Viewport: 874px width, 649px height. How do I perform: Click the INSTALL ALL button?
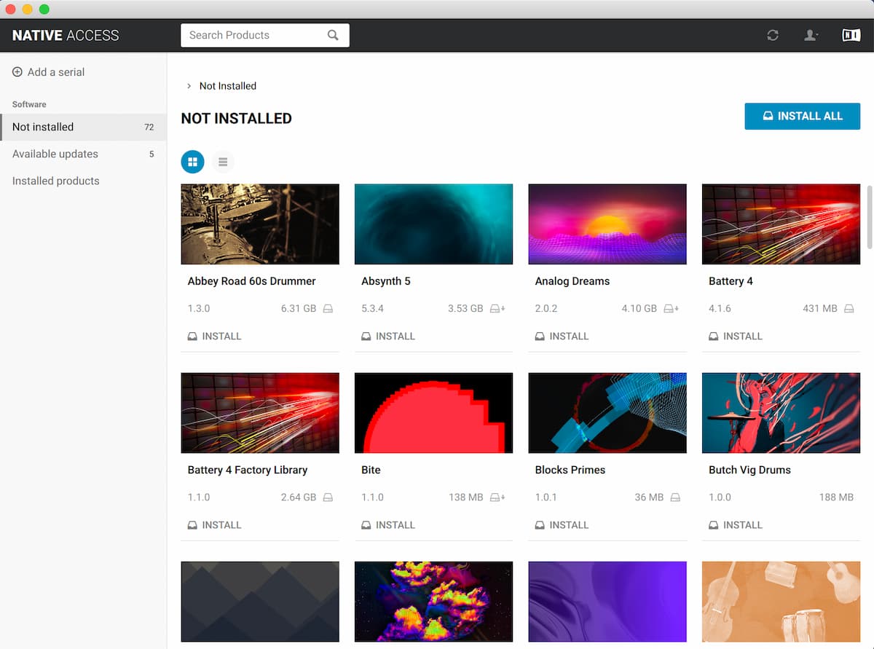[803, 117]
